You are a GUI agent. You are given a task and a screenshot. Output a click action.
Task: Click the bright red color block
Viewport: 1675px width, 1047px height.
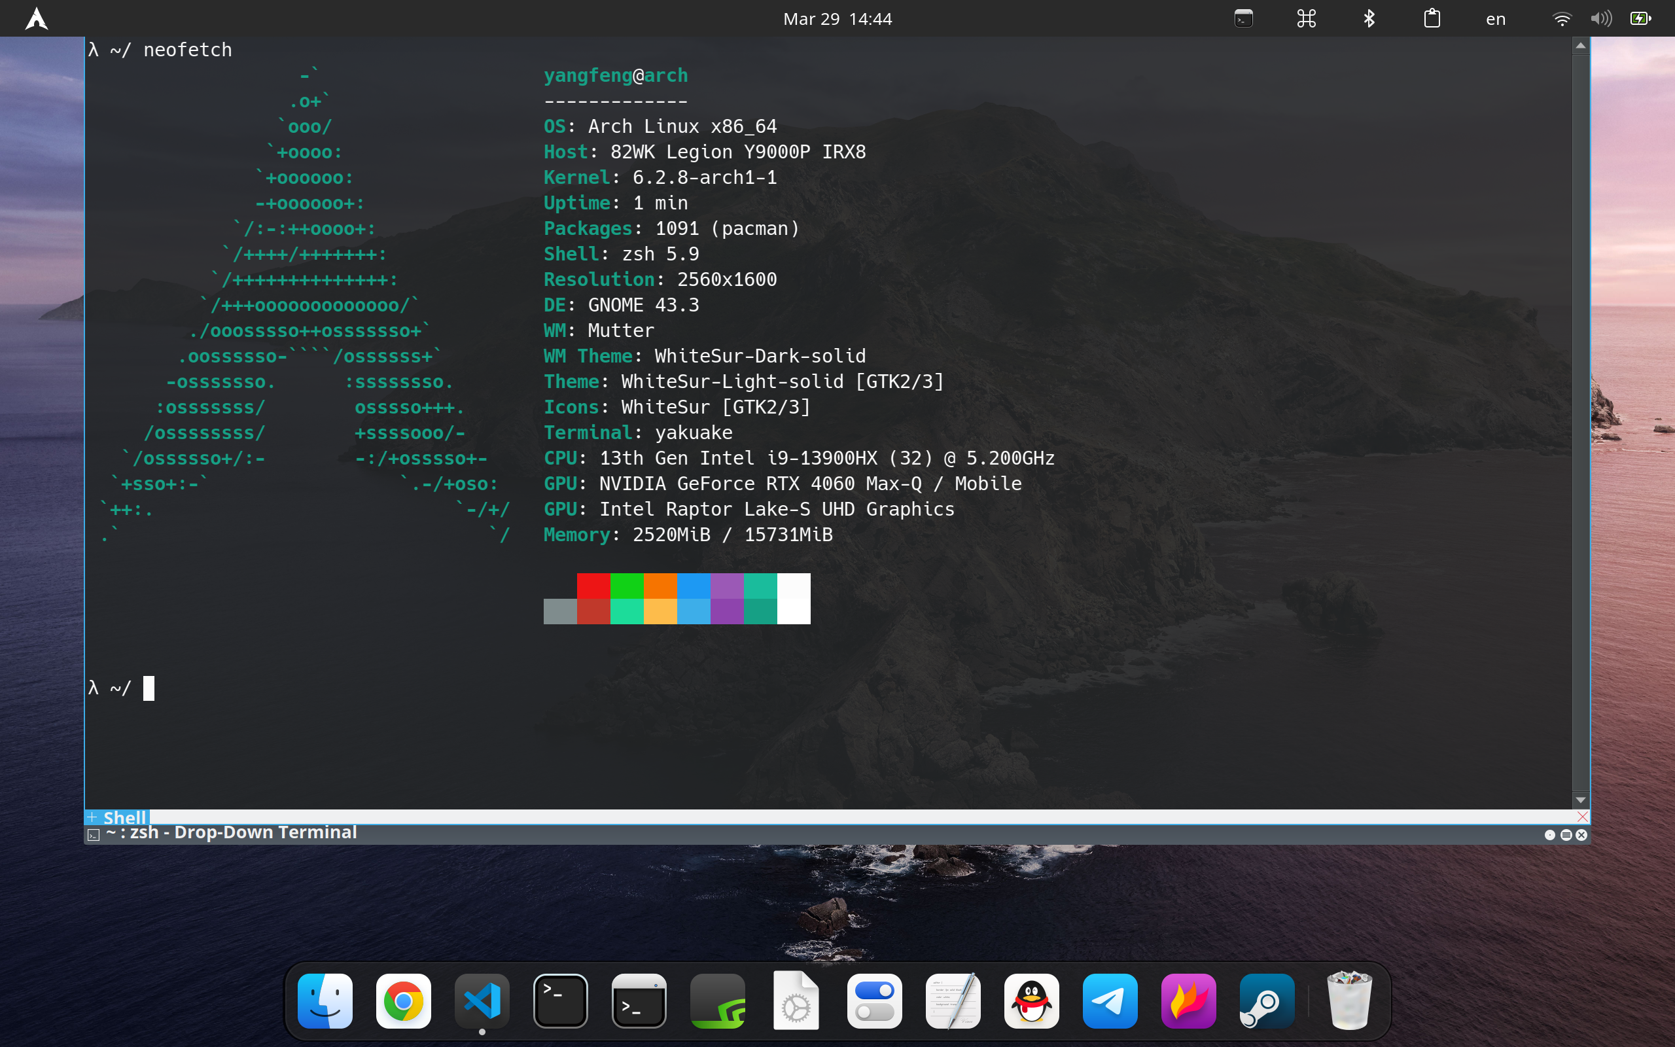click(x=593, y=586)
